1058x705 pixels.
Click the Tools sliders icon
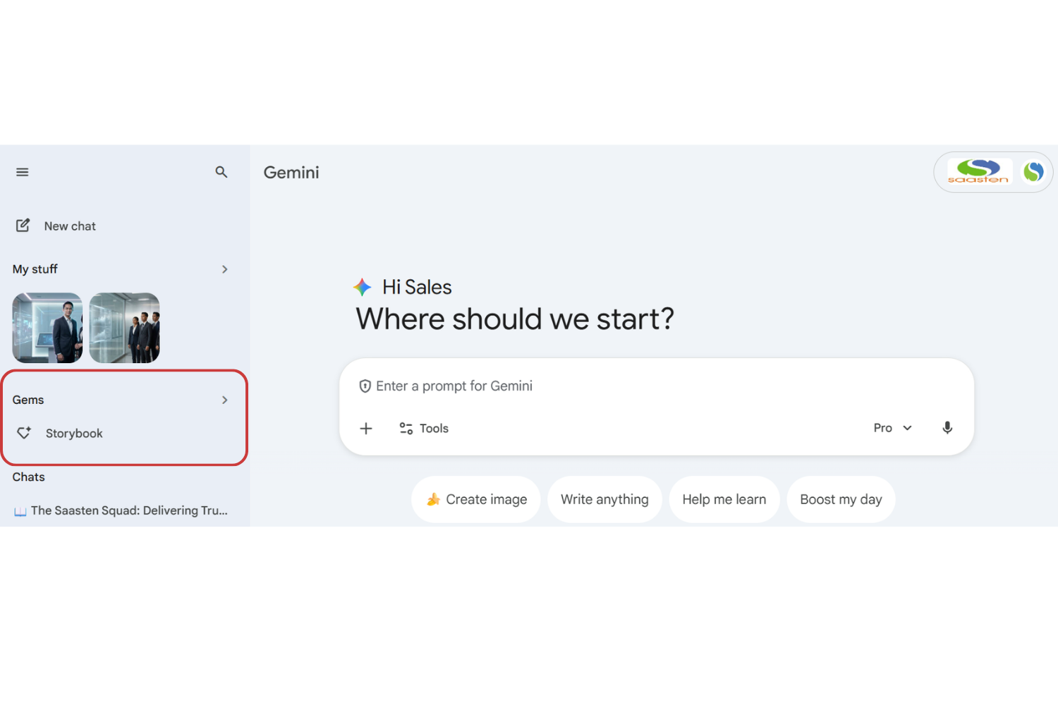[406, 428]
